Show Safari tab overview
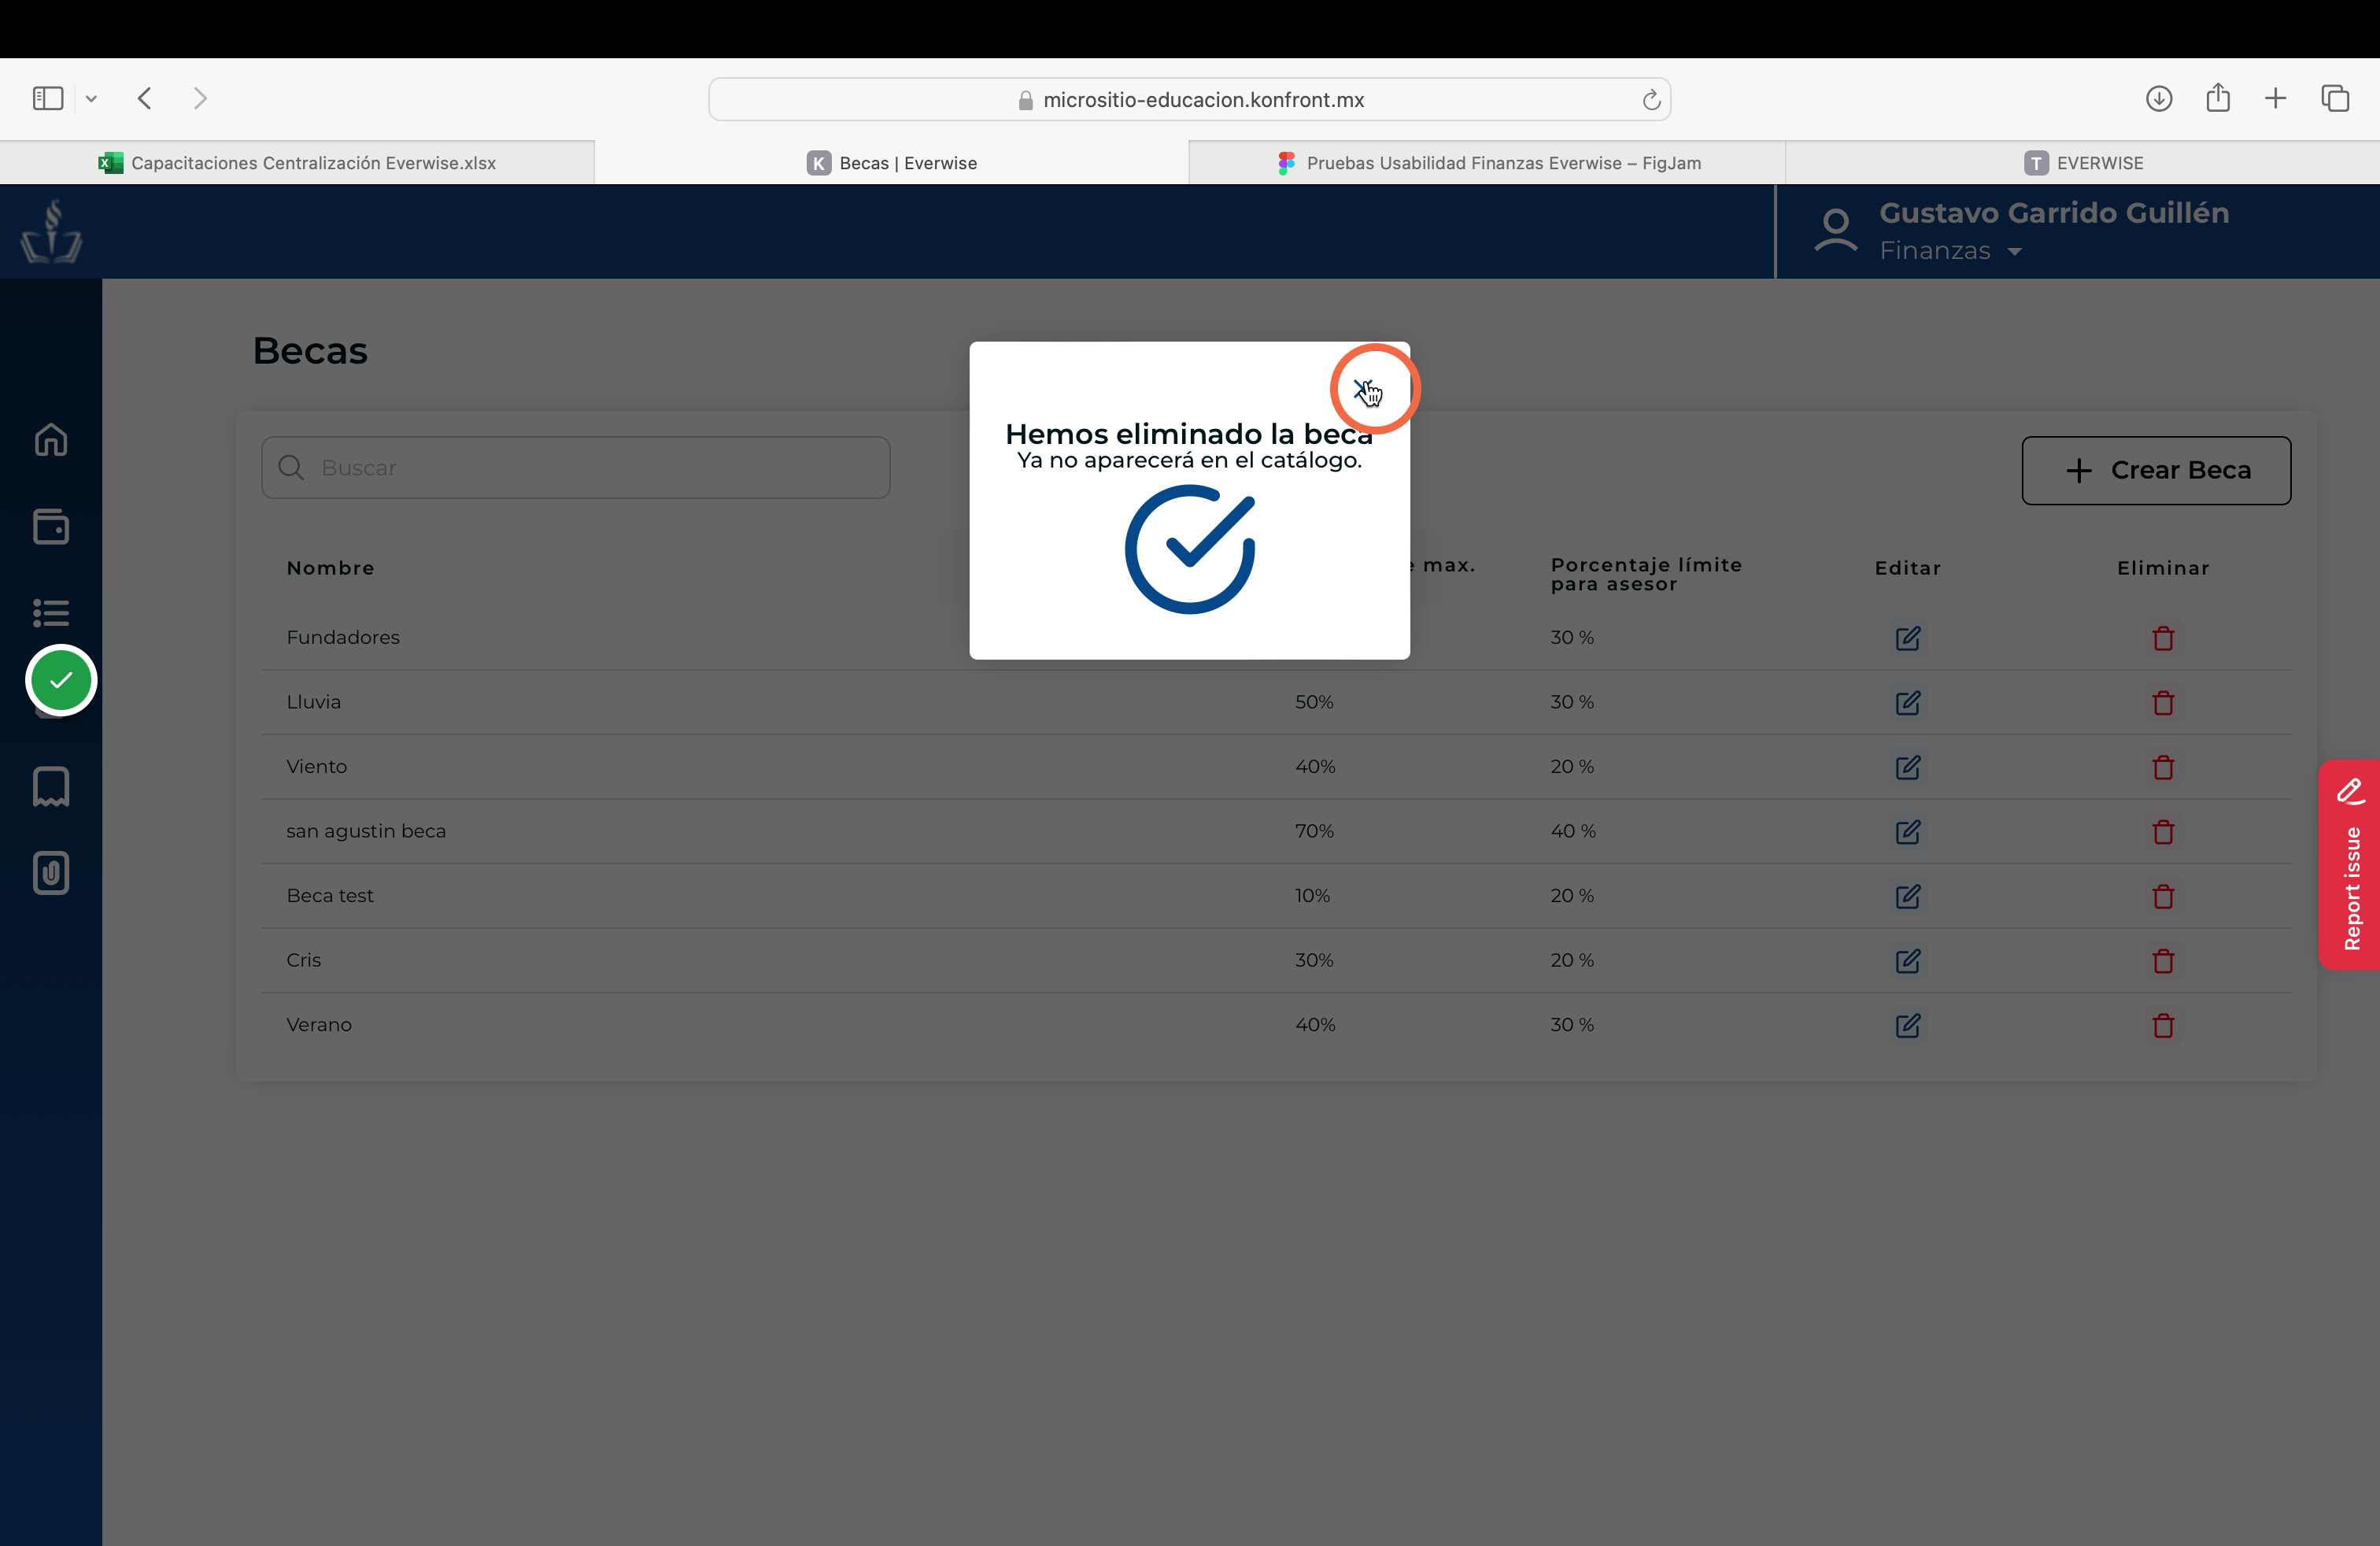This screenshot has width=2380, height=1546. (x=2335, y=98)
